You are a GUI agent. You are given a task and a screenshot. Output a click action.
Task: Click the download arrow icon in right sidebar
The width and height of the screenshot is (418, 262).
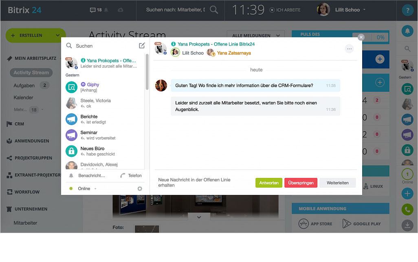pyautogui.click(x=407, y=225)
